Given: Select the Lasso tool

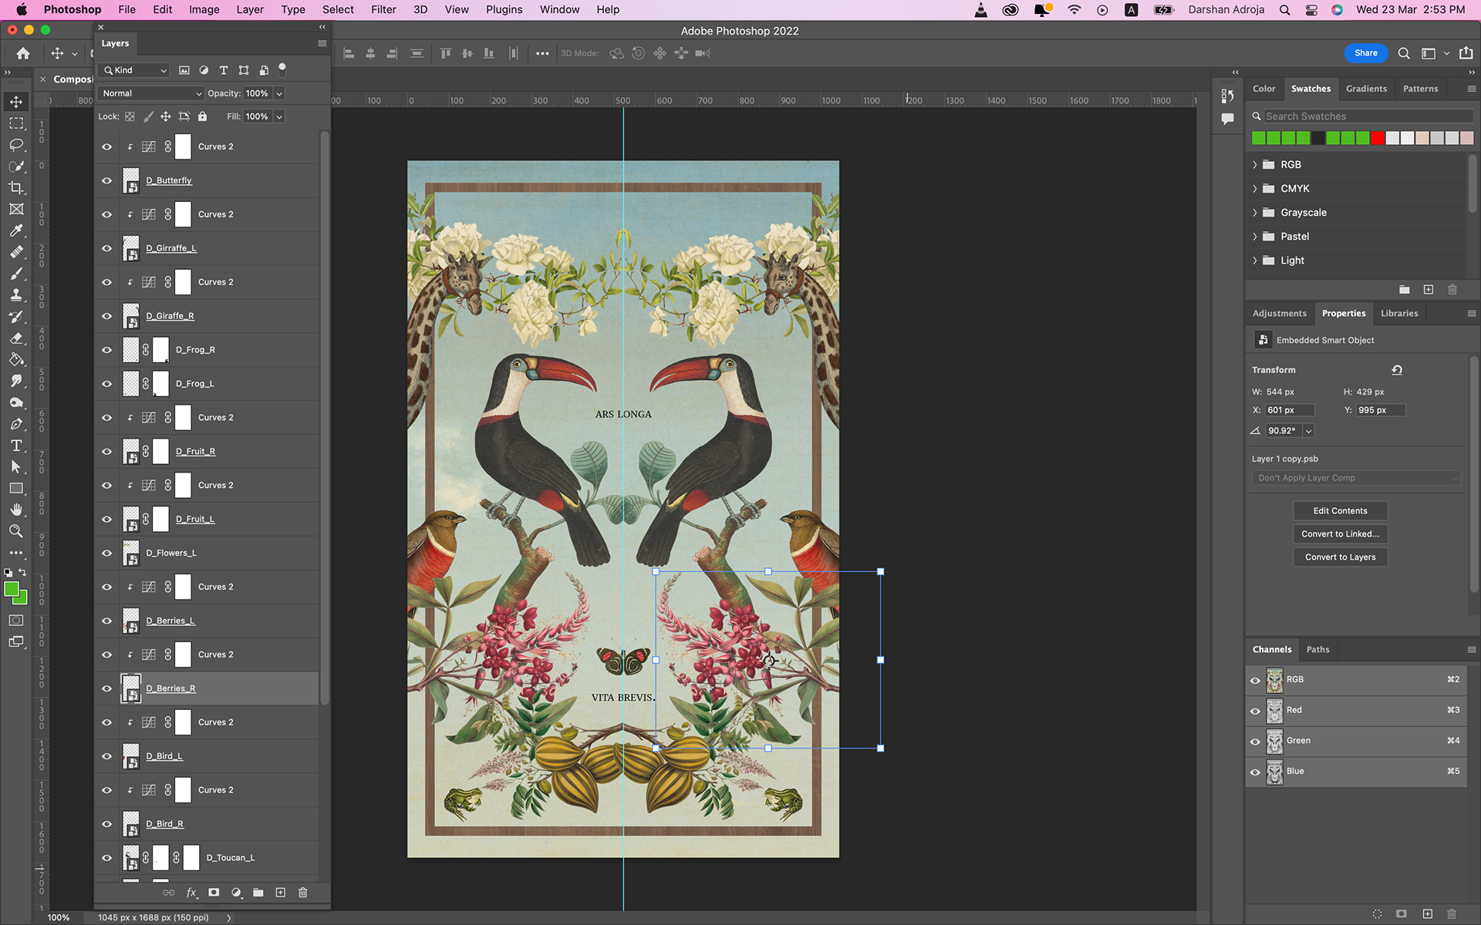Looking at the screenshot, I should [x=16, y=145].
